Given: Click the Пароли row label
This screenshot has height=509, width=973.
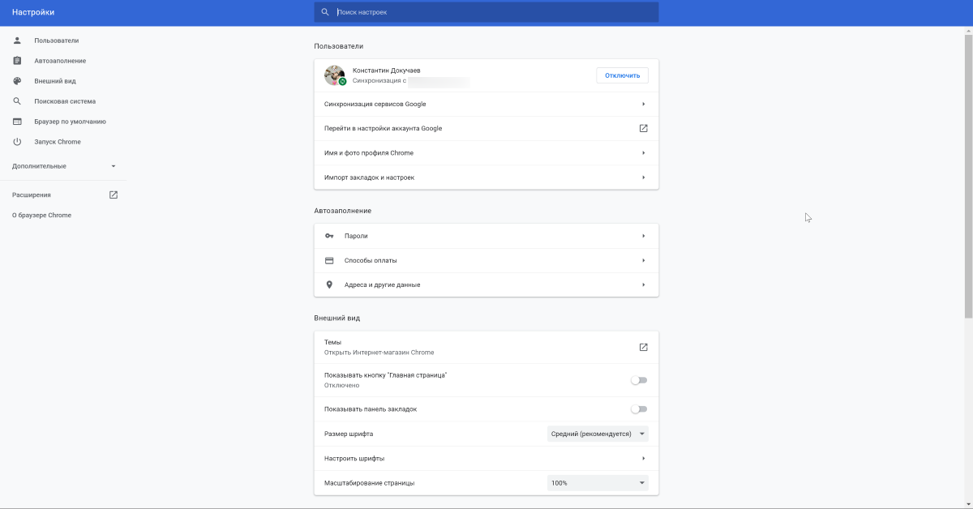Looking at the screenshot, I should click(356, 236).
